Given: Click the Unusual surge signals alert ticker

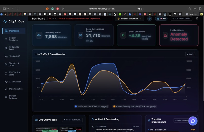Looking at the screenshot, I should 80,19.
